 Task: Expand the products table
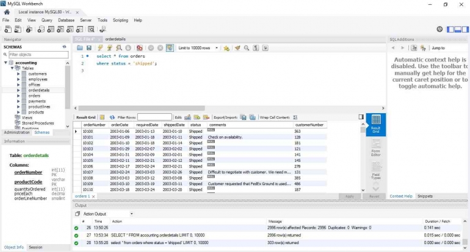(x=18, y=112)
